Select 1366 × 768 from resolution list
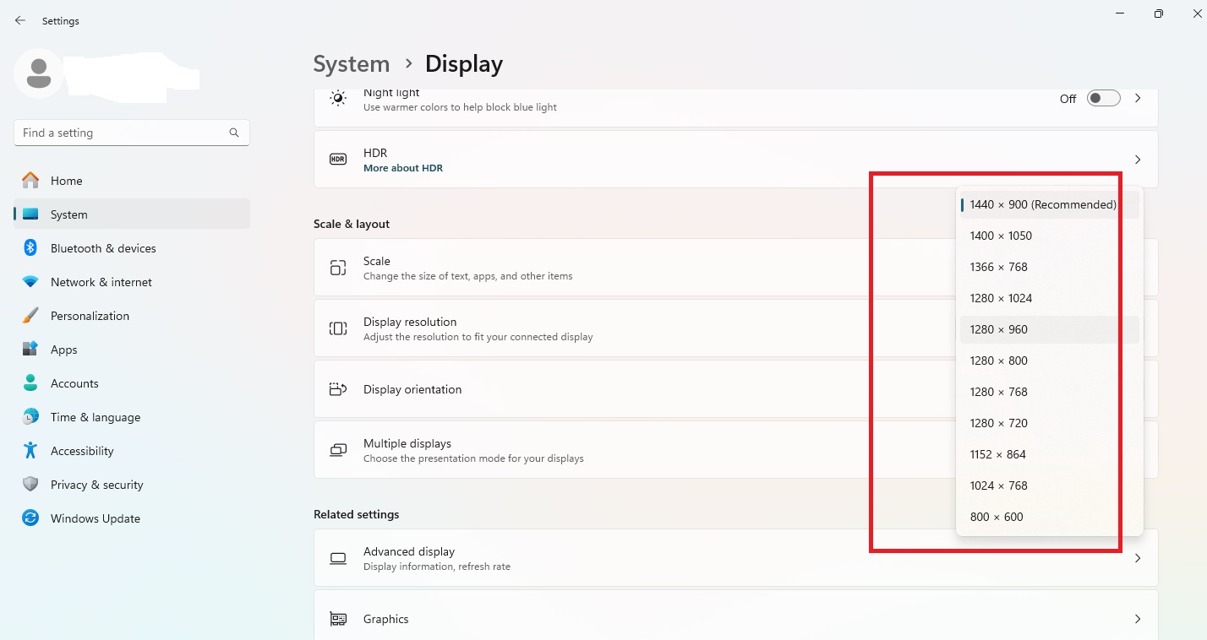 tap(1050, 267)
